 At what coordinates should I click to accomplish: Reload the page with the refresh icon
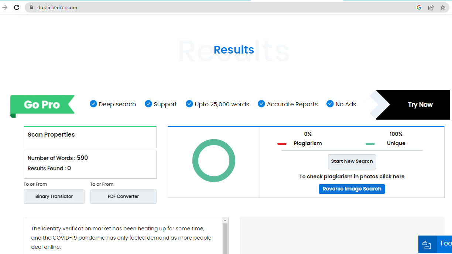17,7
